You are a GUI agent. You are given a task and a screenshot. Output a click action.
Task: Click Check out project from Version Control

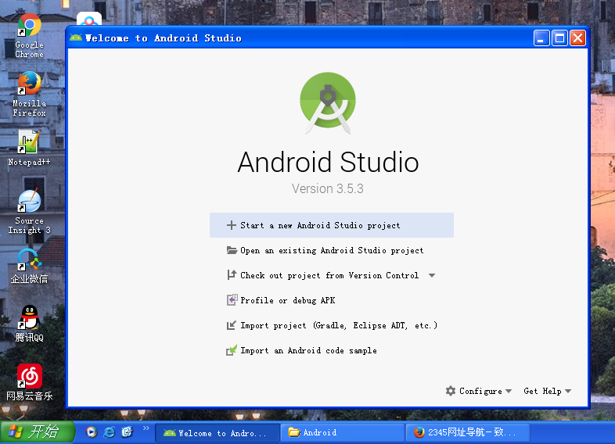(x=329, y=275)
